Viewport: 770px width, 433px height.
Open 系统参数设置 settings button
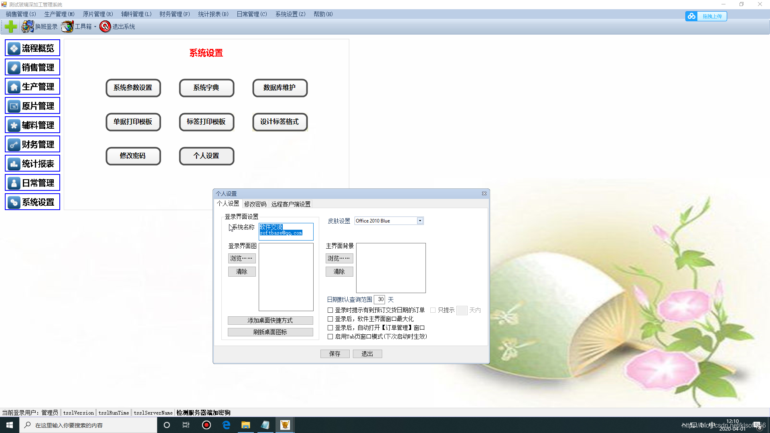(x=133, y=88)
